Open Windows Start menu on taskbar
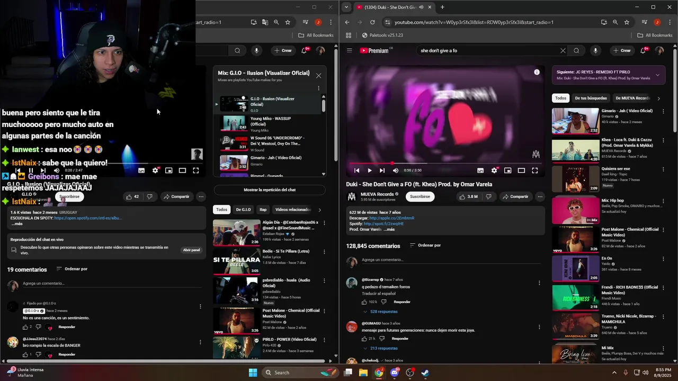678x381 pixels. pyautogui.click(x=253, y=373)
